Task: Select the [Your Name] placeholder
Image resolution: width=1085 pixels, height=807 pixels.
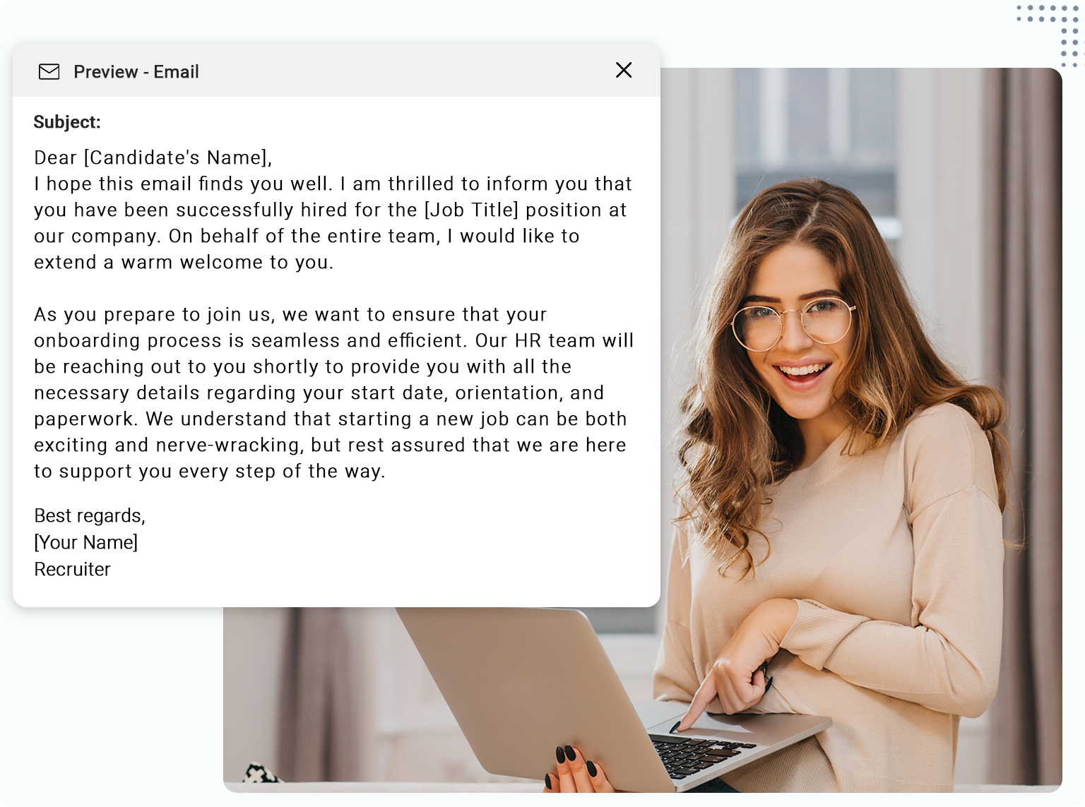Action: [x=85, y=542]
